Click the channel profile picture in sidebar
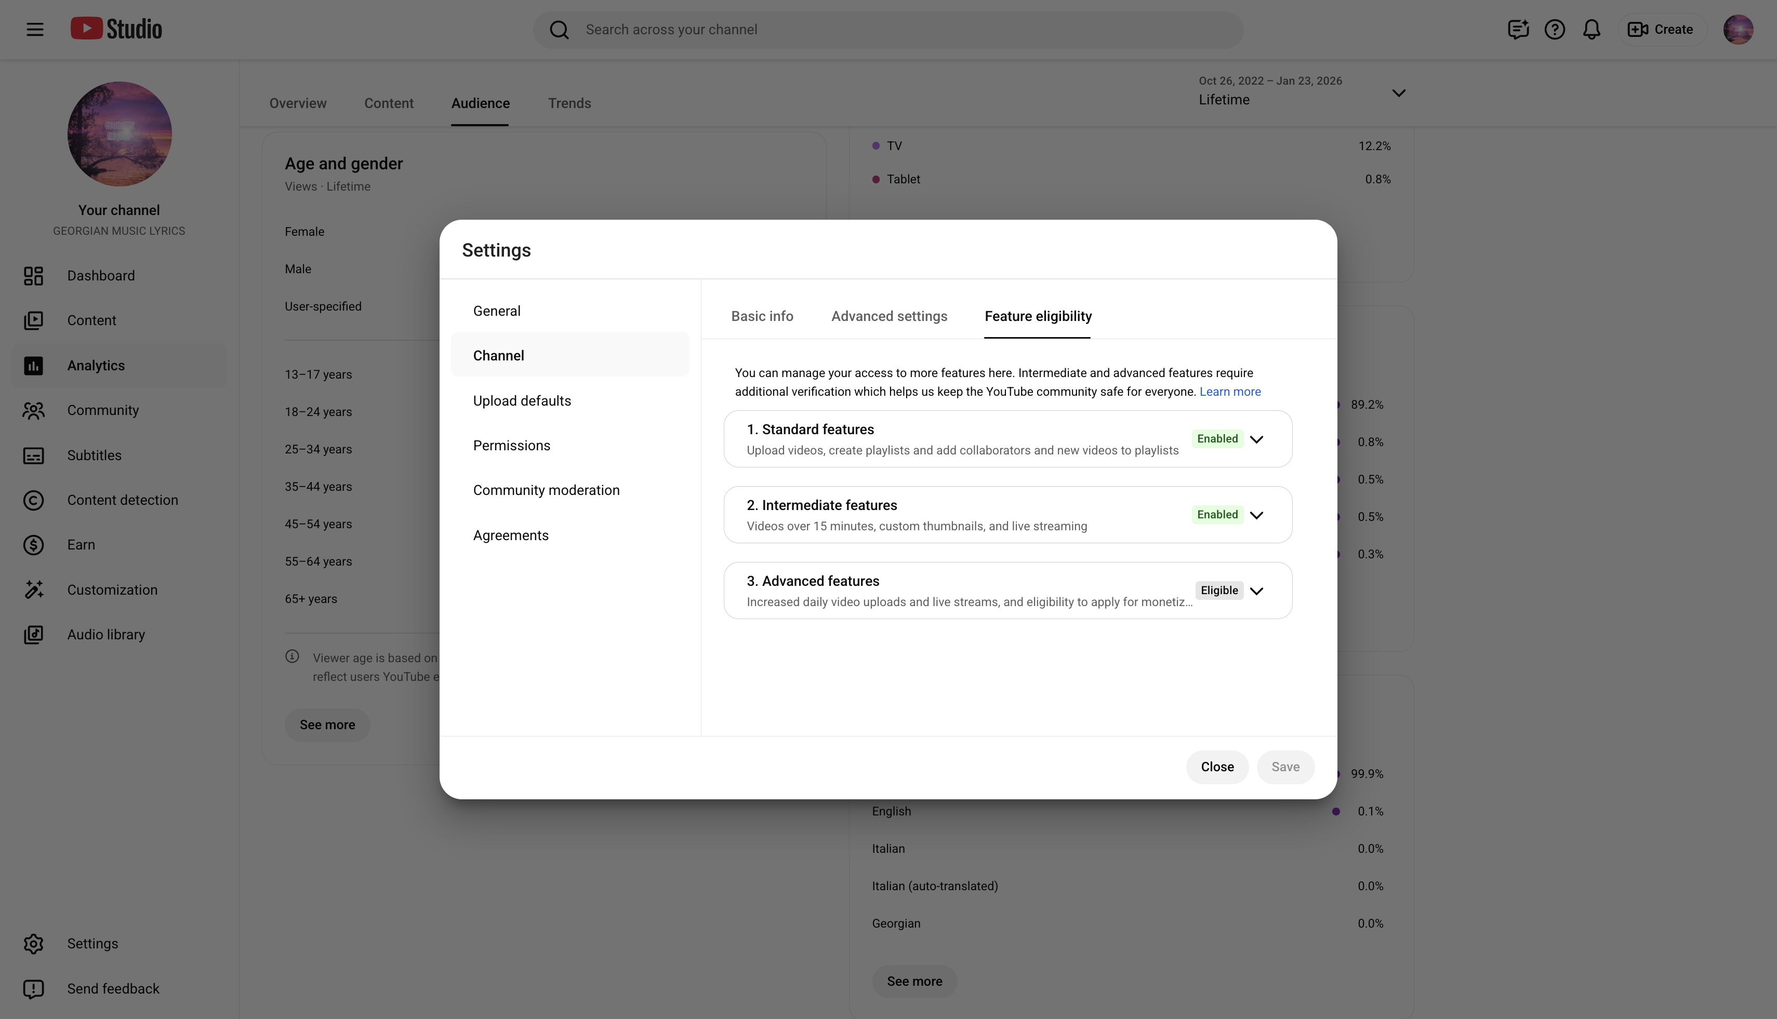1777x1019 pixels. (x=119, y=133)
